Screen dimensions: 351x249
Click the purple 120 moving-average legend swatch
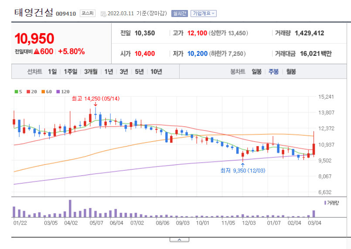pyautogui.click(x=58, y=92)
